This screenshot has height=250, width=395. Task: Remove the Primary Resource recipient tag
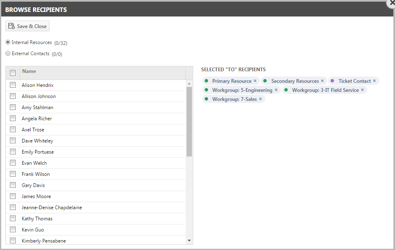pos(255,81)
